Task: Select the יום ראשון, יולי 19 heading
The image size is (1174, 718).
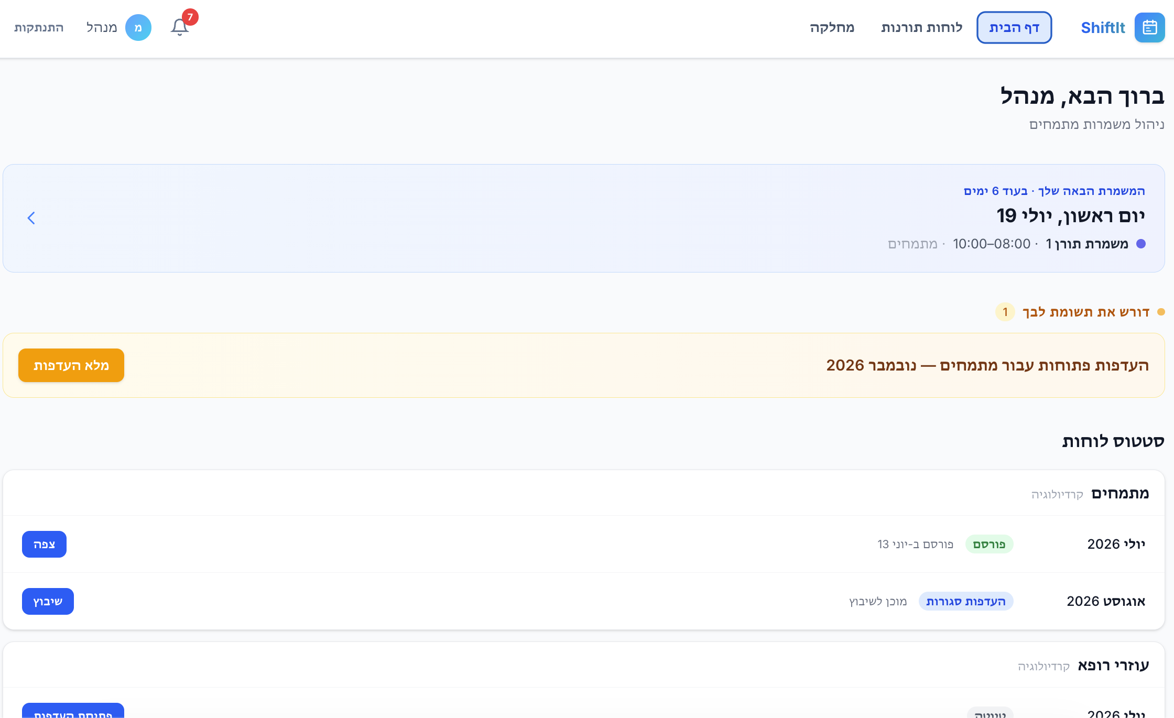Action: point(1071,216)
